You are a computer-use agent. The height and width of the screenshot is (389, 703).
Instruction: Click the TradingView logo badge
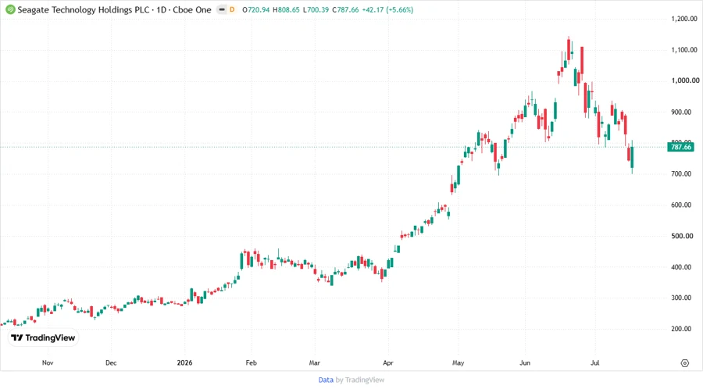pos(44,338)
